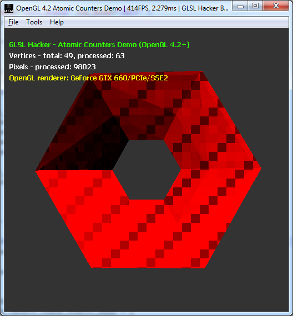Image resolution: width=293 pixels, height=316 pixels.
Task: Click the 'Vertices - total: 49, processed: 63' line
Action: point(67,55)
